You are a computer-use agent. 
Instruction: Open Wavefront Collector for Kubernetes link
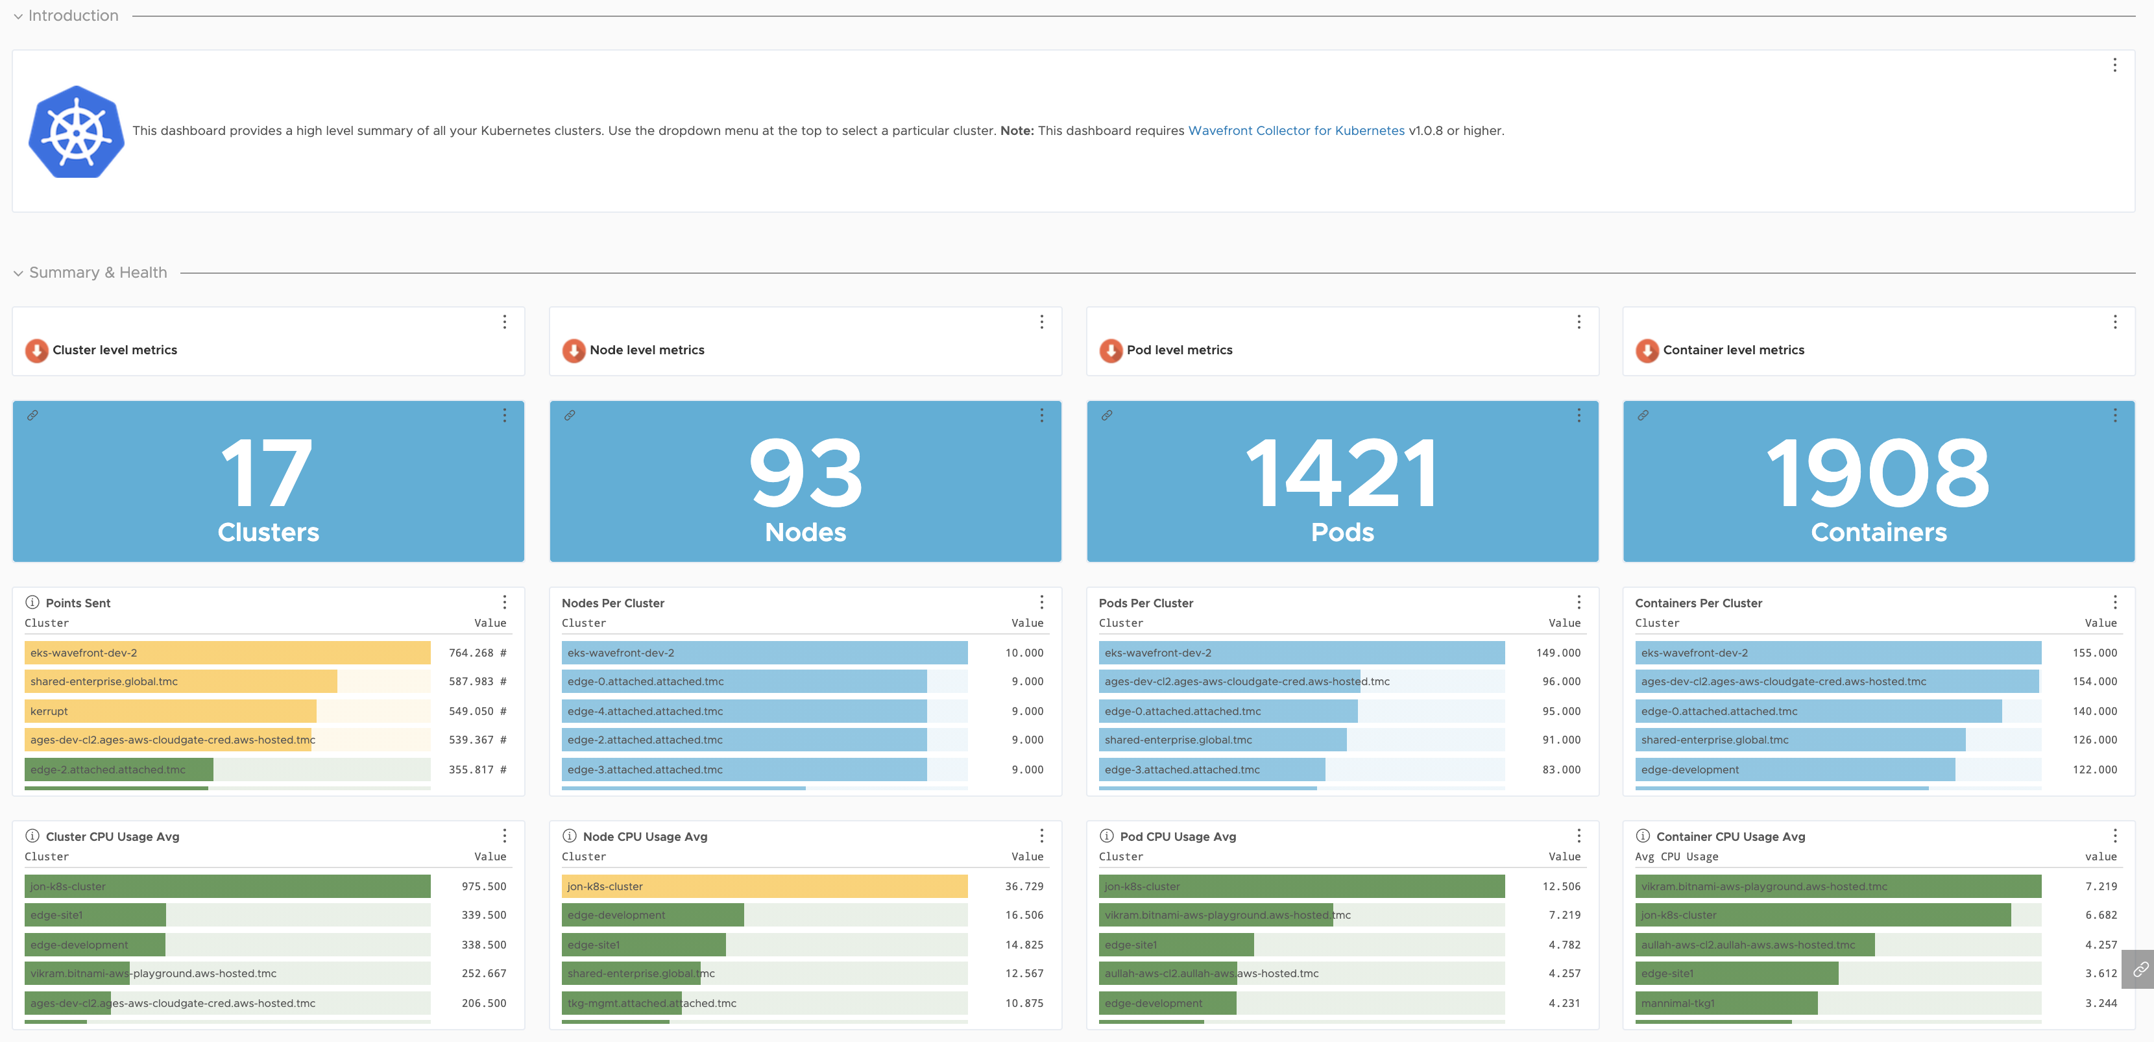point(1296,130)
